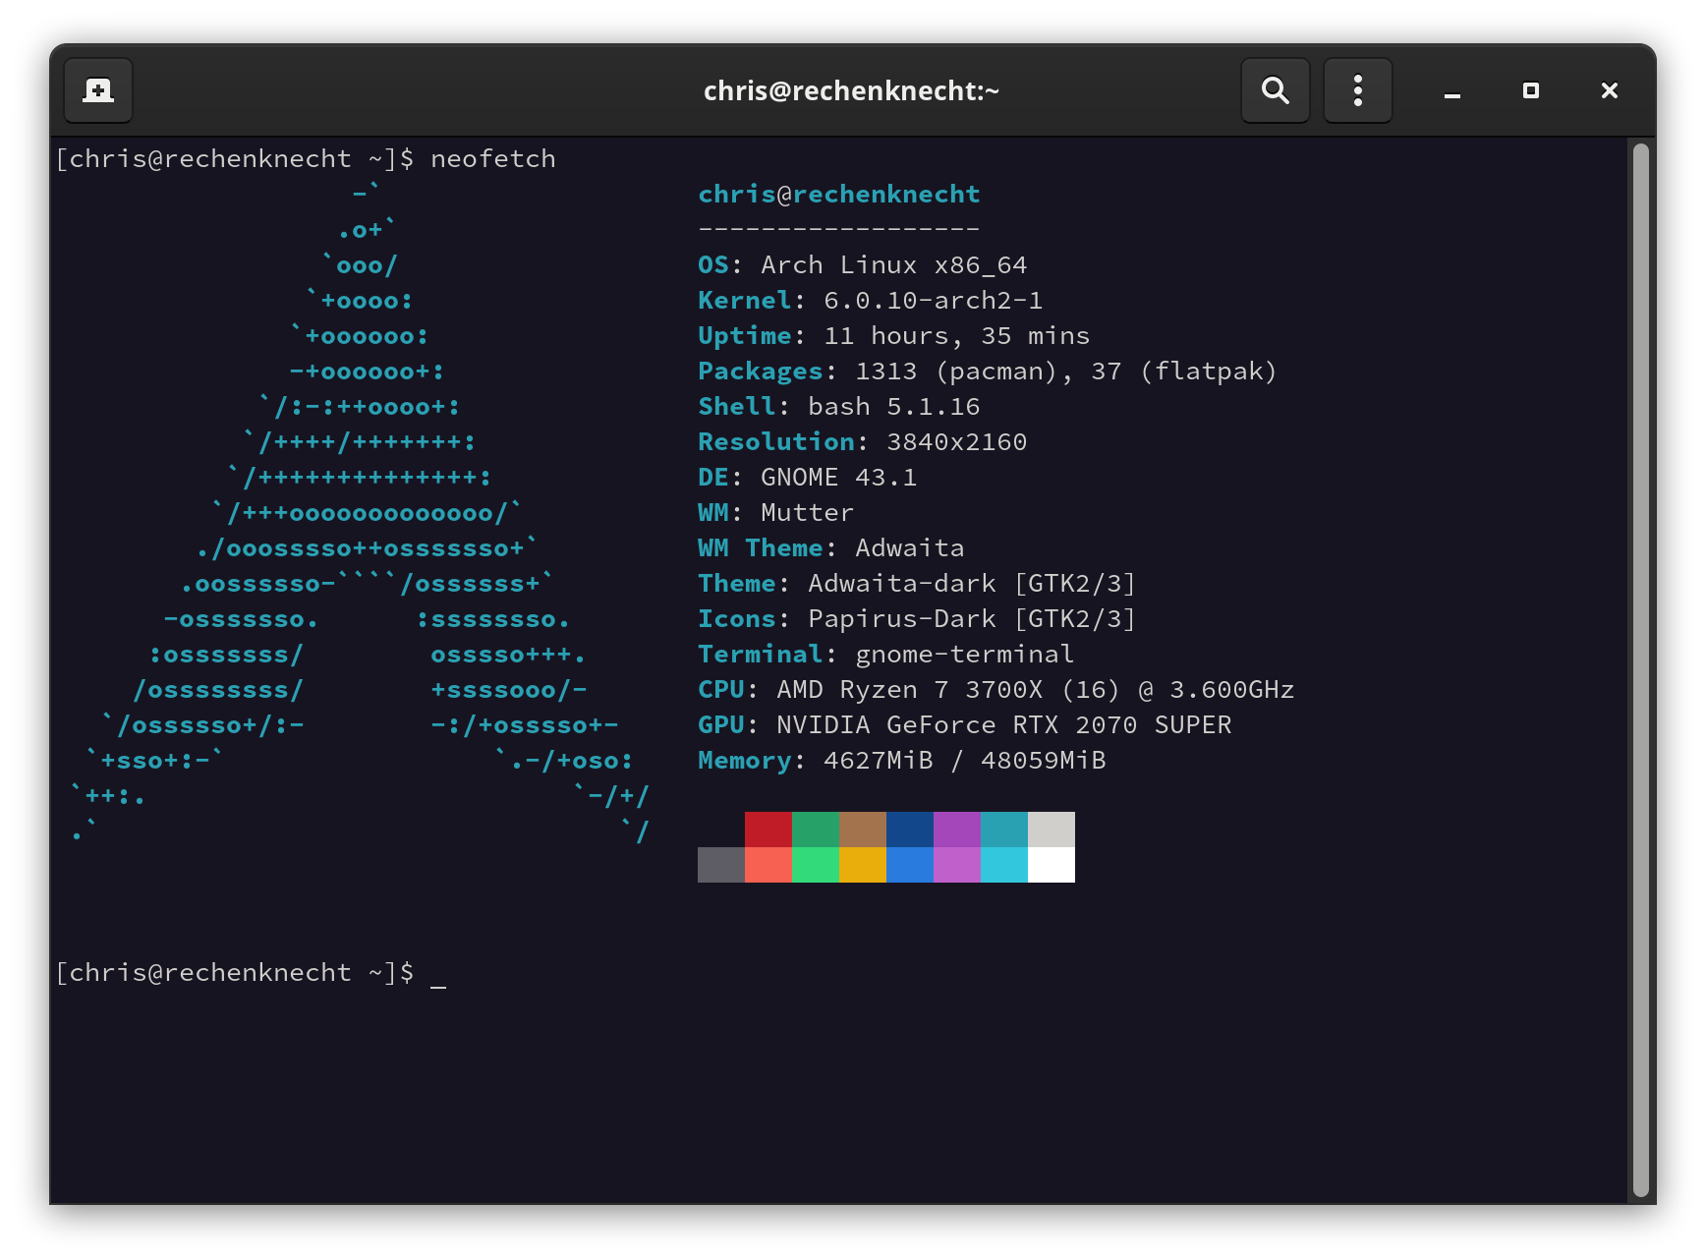The height and width of the screenshot is (1260, 1706).
Task: Click the dark purple color block
Action: [957, 830]
